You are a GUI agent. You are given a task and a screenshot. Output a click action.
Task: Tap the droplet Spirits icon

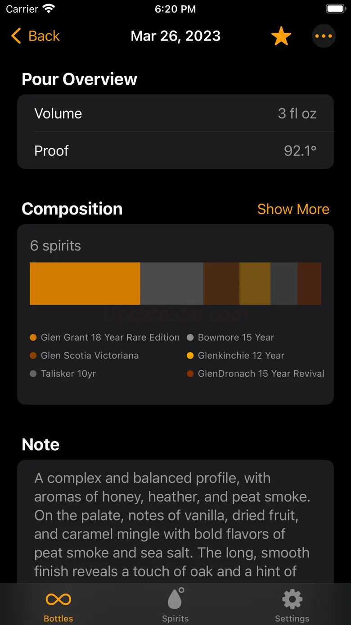[175, 599]
